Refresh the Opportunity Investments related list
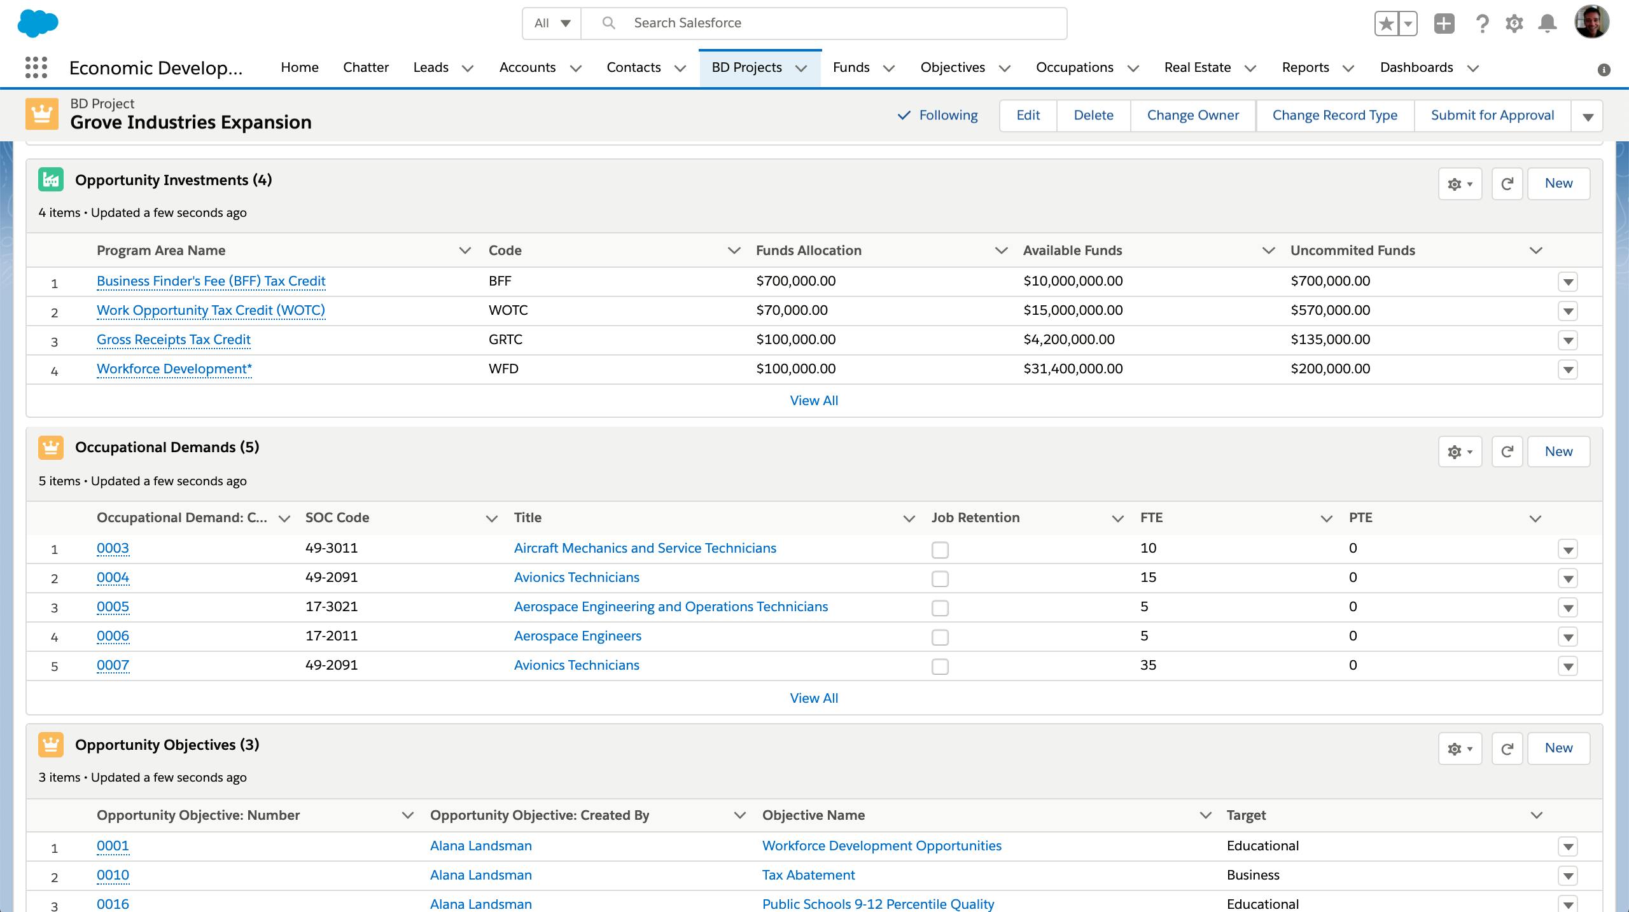Screen dimensions: 1629x912 [1507, 183]
